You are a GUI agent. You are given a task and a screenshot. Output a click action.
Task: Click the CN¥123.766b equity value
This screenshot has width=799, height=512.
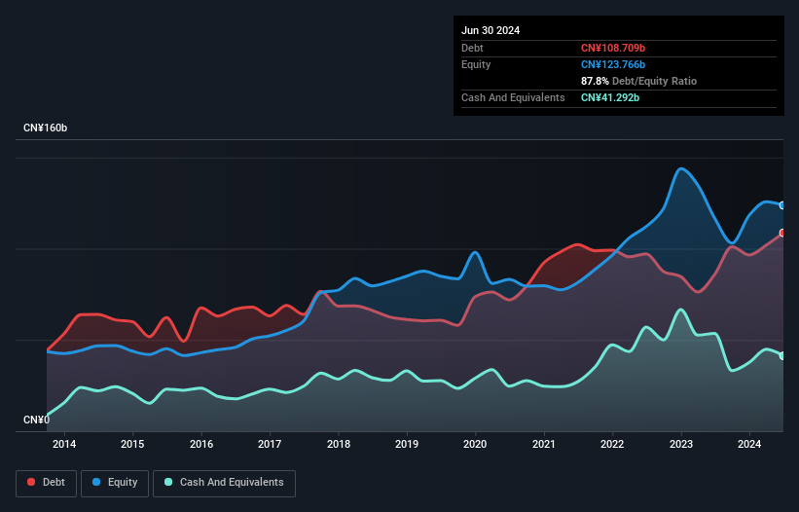click(x=613, y=64)
